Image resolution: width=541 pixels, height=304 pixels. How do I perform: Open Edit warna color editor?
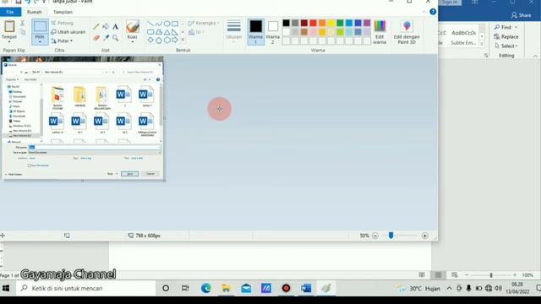coord(380,32)
